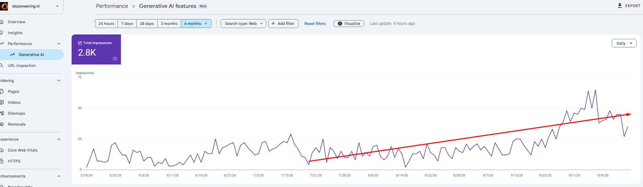
Task: Click the Core Web Vitals gauge icon
Action: 2,150
